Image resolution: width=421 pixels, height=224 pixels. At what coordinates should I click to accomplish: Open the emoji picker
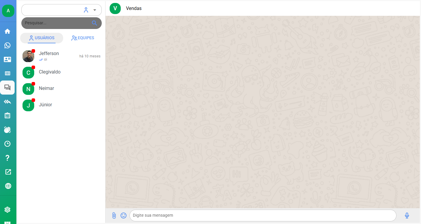click(124, 216)
